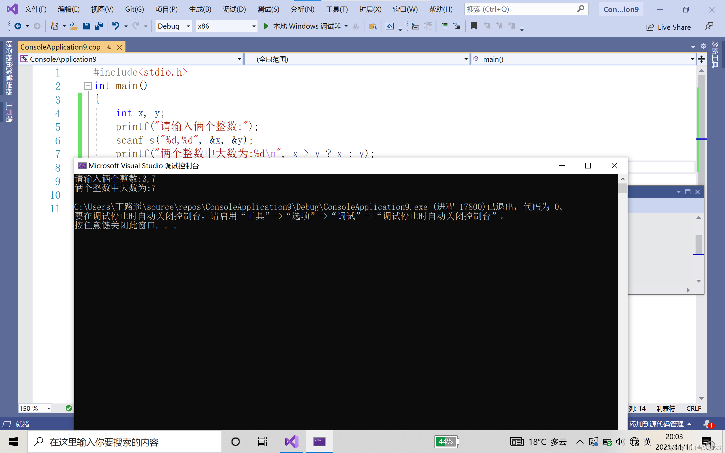Click the green no-issues check icon

(x=69, y=408)
